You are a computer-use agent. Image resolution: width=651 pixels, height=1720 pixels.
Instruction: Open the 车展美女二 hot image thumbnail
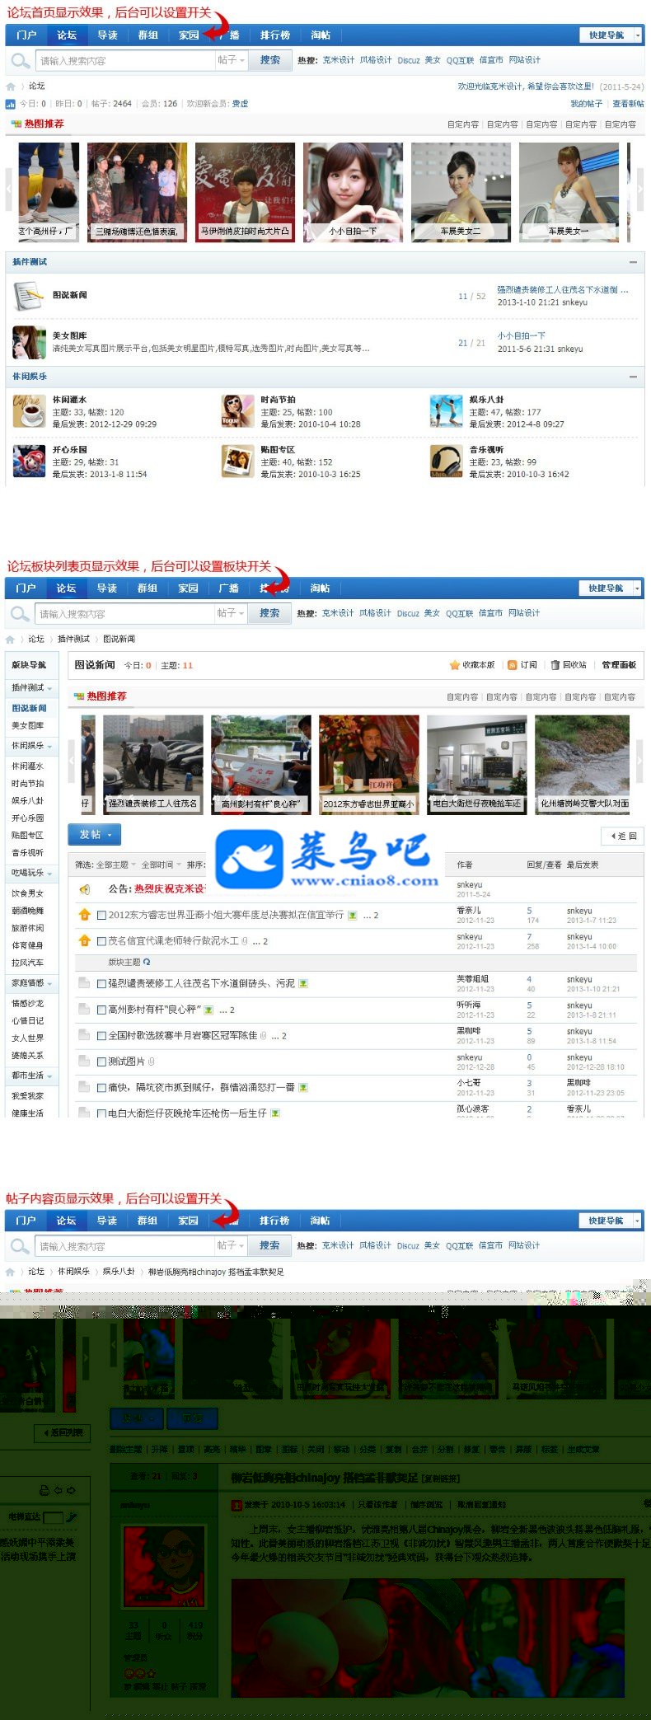click(x=460, y=192)
